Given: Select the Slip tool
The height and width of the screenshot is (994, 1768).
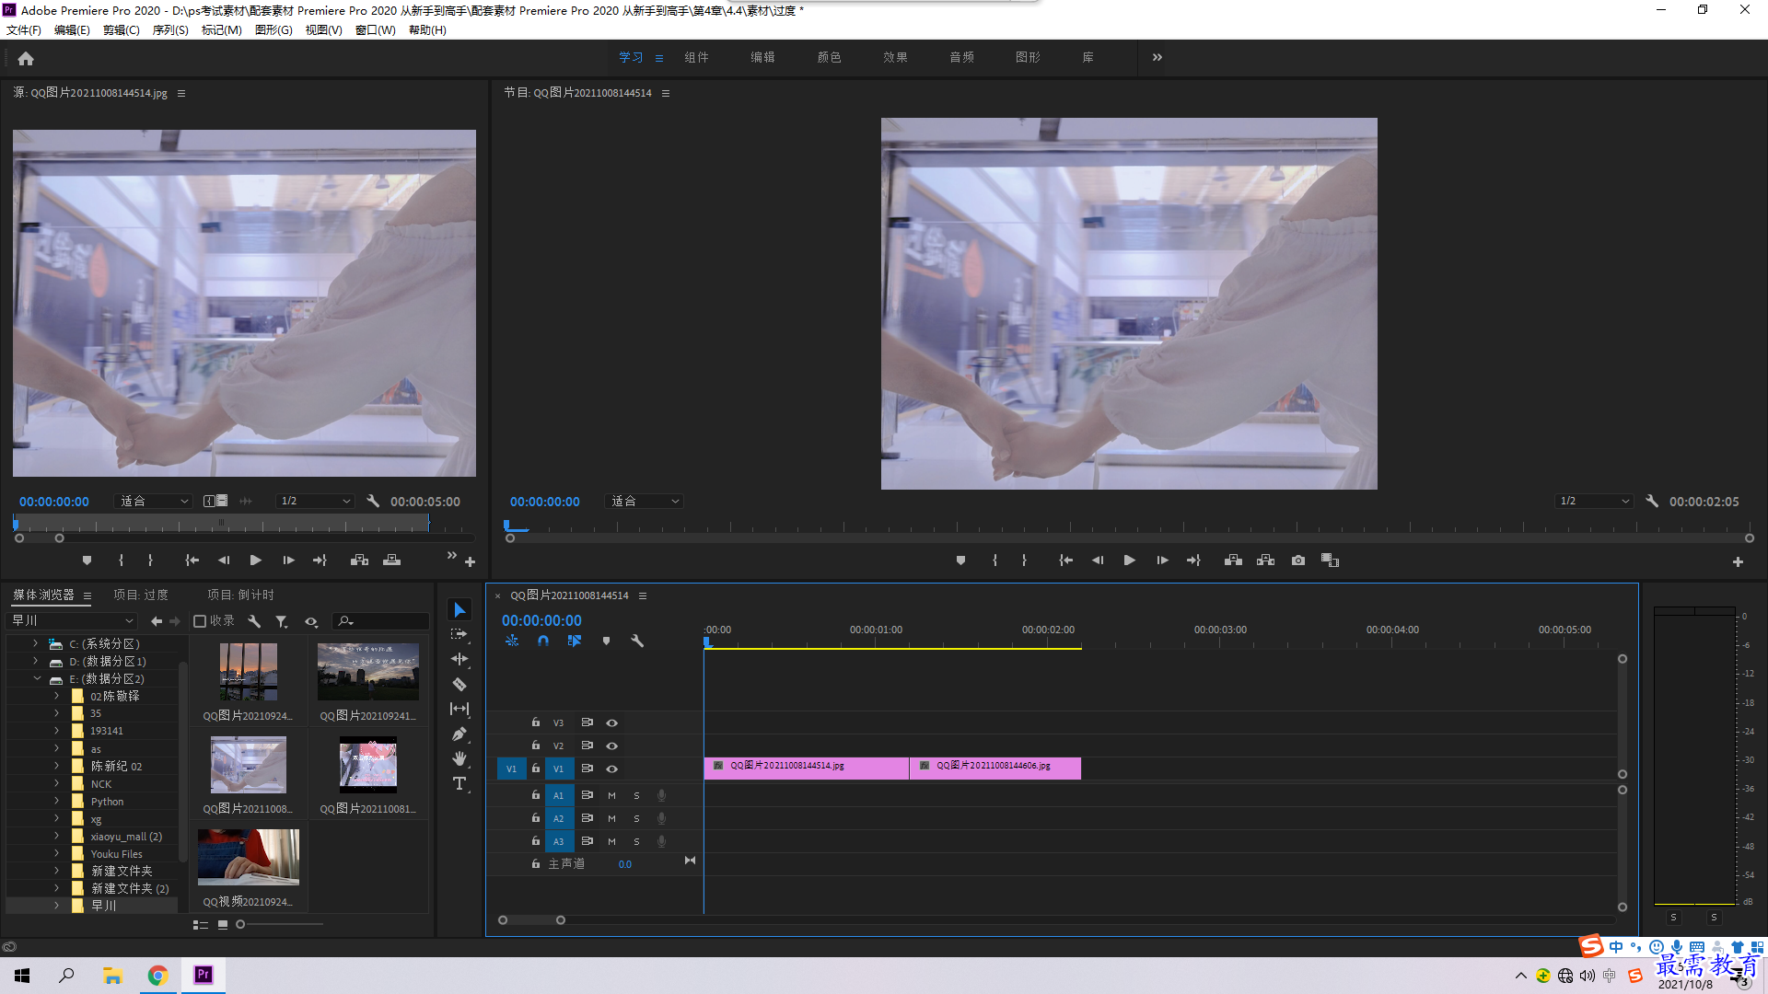Looking at the screenshot, I should [x=459, y=709].
